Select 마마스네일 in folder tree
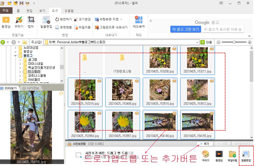This screenshot has height=166, width=254. pyautogui.click(x=35, y=63)
